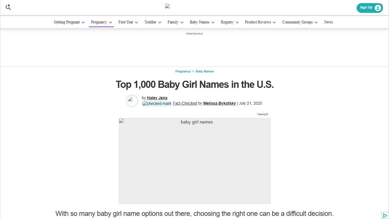Click the baby girl names article image
The height and width of the screenshot is (219, 389).
click(x=195, y=161)
